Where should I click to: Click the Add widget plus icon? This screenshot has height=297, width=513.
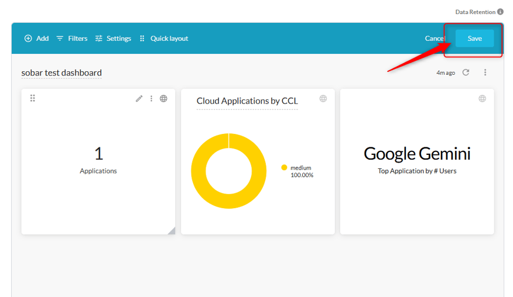pos(28,39)
